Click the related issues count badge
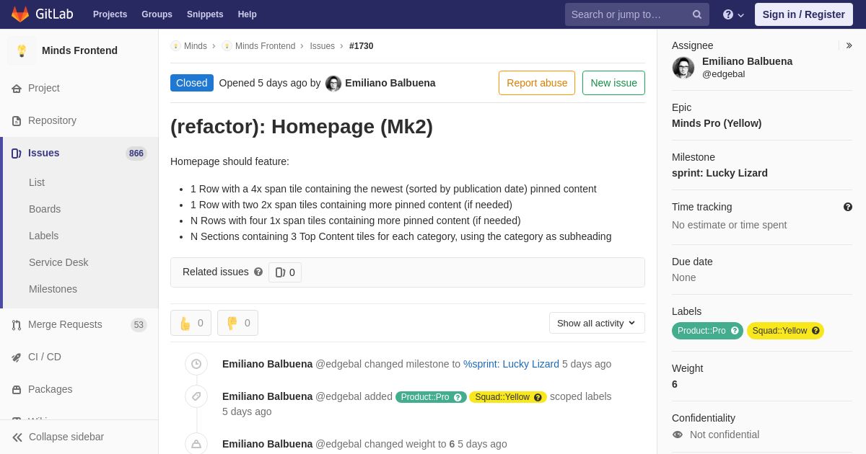The width and height of the screenshot is (866, 454). 285,272
